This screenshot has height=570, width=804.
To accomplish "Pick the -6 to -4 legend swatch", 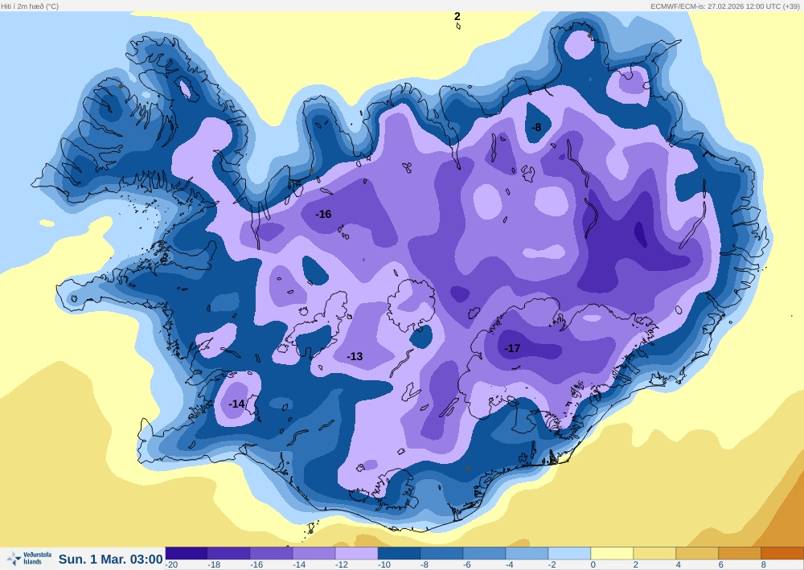I will click(484, 553).
